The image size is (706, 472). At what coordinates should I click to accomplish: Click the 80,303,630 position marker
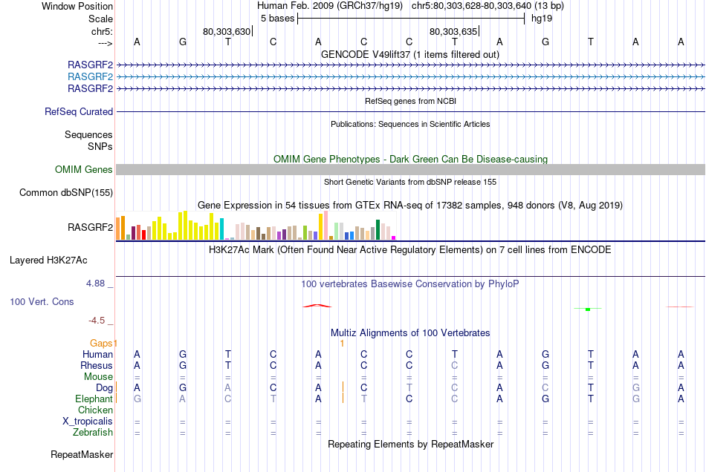pos(227,31)
